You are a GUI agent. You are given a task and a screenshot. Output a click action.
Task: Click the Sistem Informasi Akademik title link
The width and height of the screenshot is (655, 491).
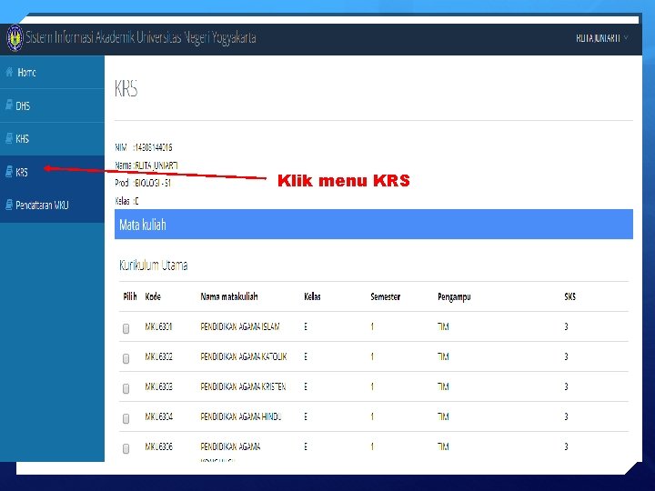point(141,37)
